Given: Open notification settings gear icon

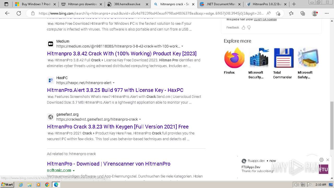Looking at the screenshot, I should pyautogui.click(x=321, y=160).
